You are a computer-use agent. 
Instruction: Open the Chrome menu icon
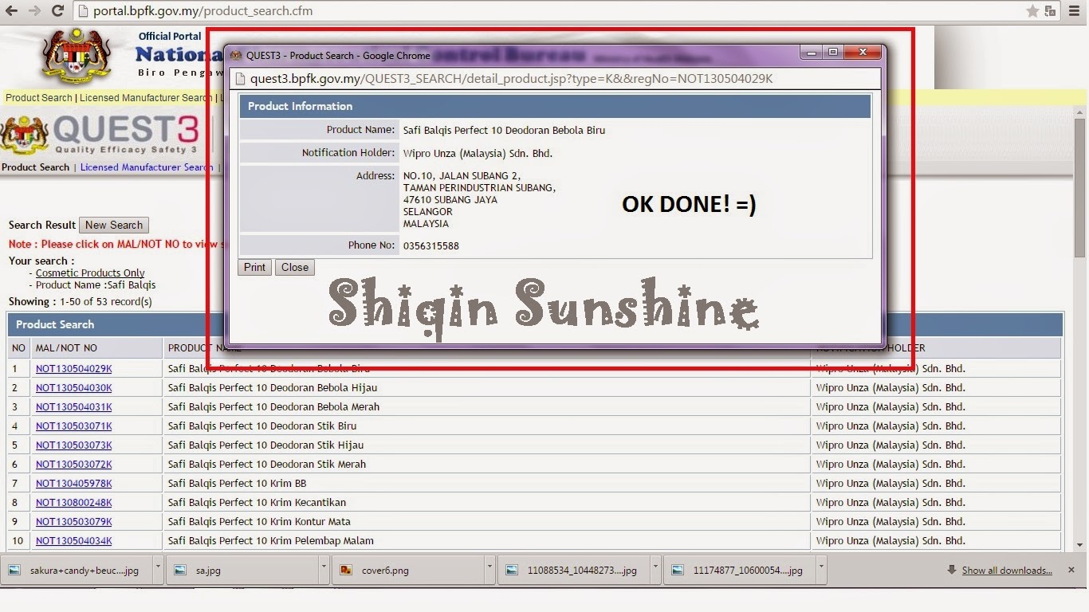1075,11
